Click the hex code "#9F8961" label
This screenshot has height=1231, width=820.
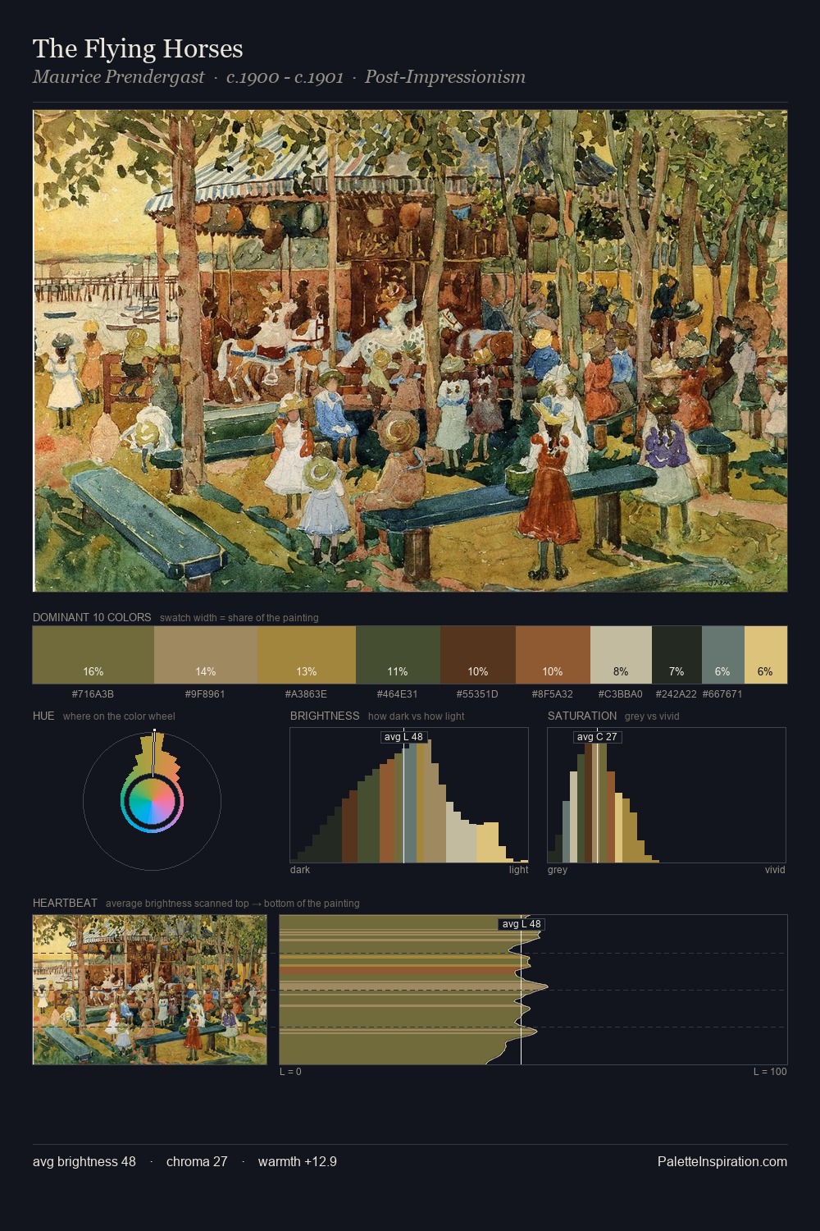[205, 694]
